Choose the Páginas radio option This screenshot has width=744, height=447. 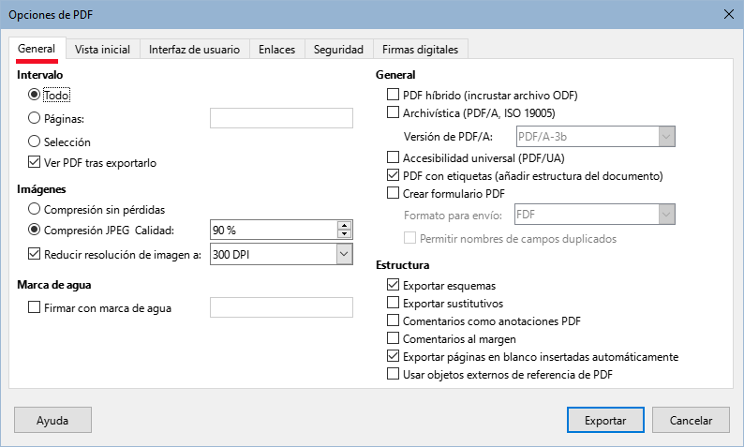(34, 118)
